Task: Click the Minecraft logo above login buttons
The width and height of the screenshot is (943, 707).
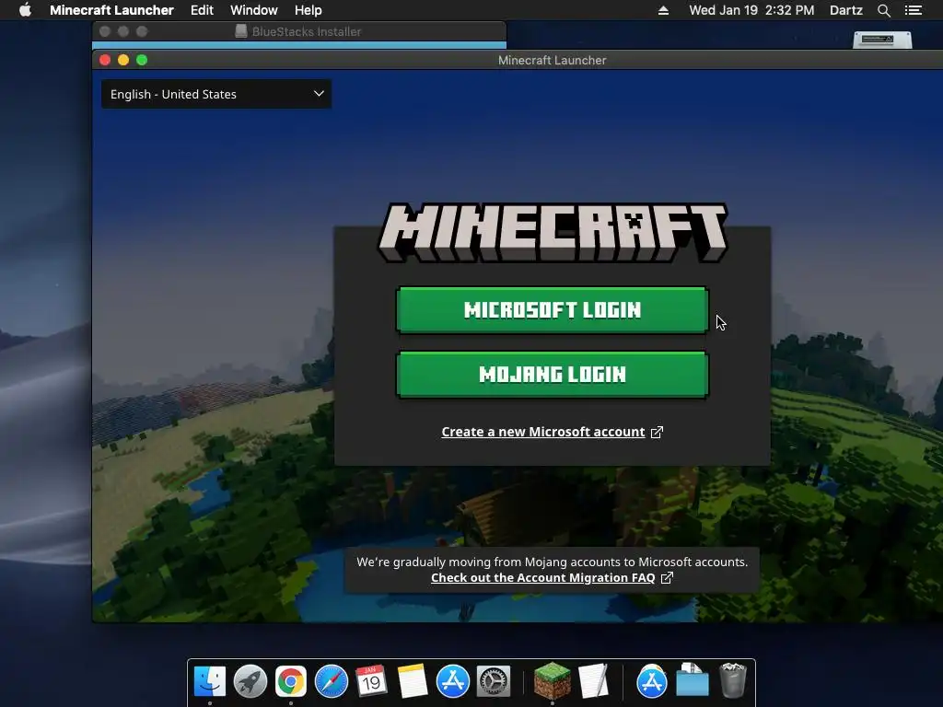Action: click(553, 232)
